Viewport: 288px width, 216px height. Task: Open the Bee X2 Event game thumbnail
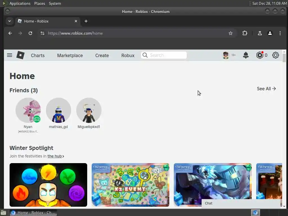click(x=130, y=185)
